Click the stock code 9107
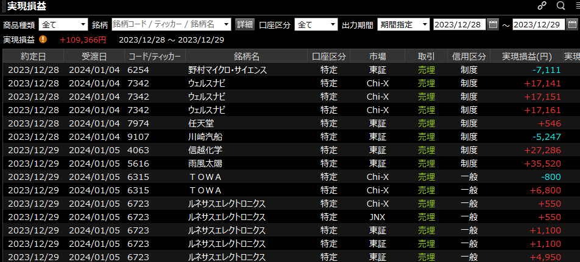This screenshot has height=262, width=580. point(138,137)
